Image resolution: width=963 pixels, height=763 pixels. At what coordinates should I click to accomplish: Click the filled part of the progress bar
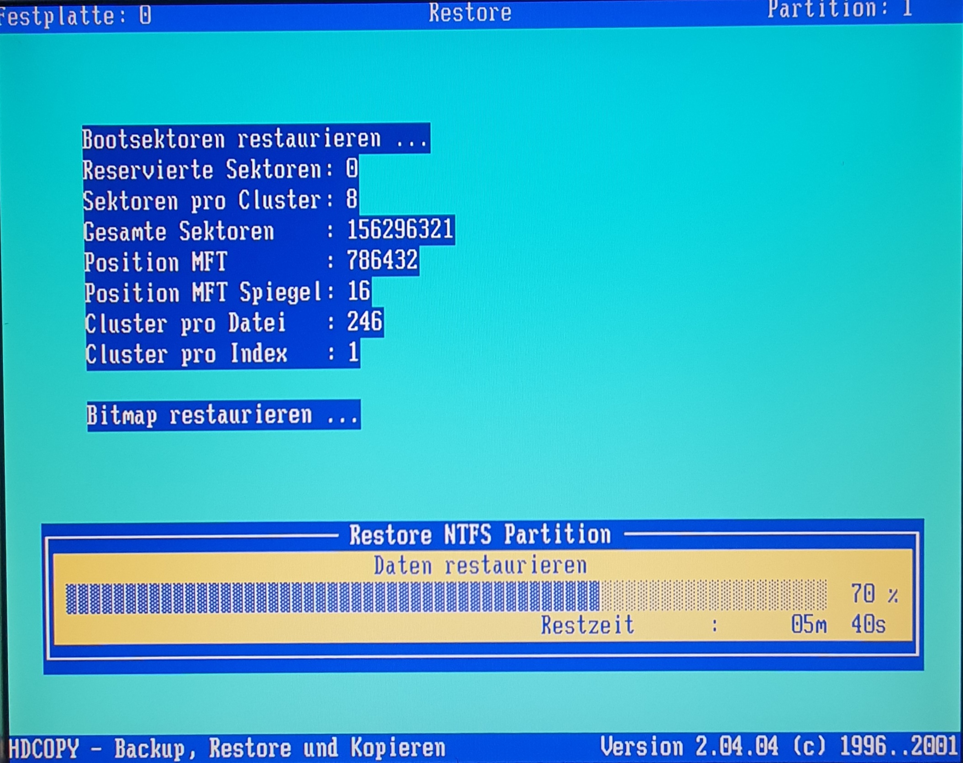(x=332, y=597)
